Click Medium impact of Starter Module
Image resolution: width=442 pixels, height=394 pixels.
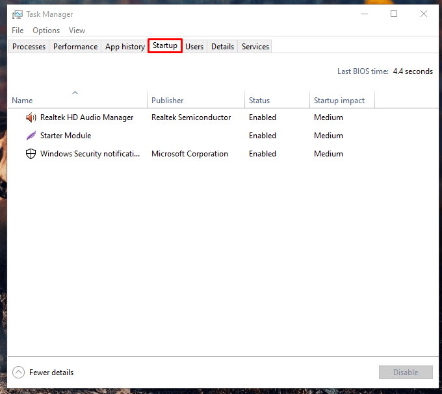click(328, 136)
